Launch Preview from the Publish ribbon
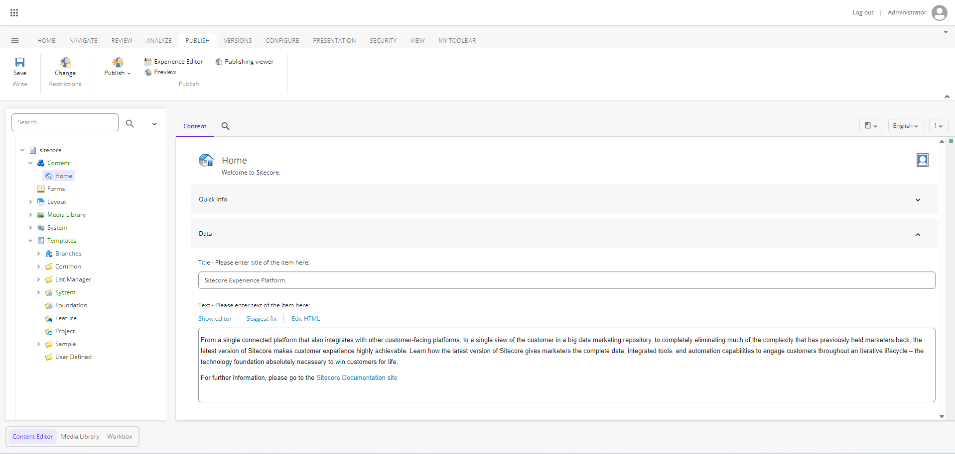The image size is (955, 454). coord(160,72)
